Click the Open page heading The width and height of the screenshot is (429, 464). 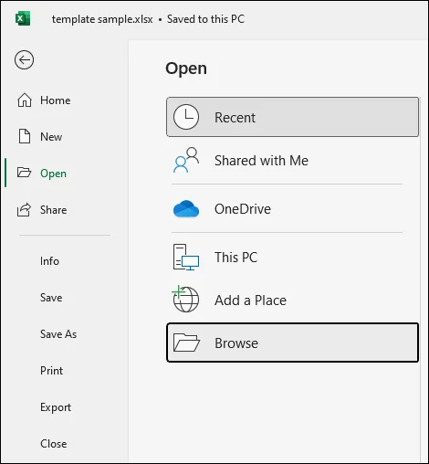[x=186, y=69]
